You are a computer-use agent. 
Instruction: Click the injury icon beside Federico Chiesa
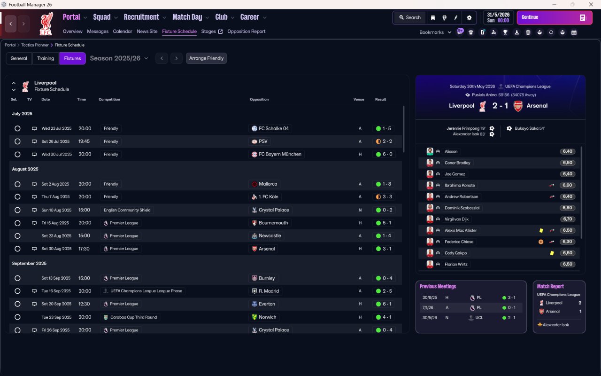541,242
